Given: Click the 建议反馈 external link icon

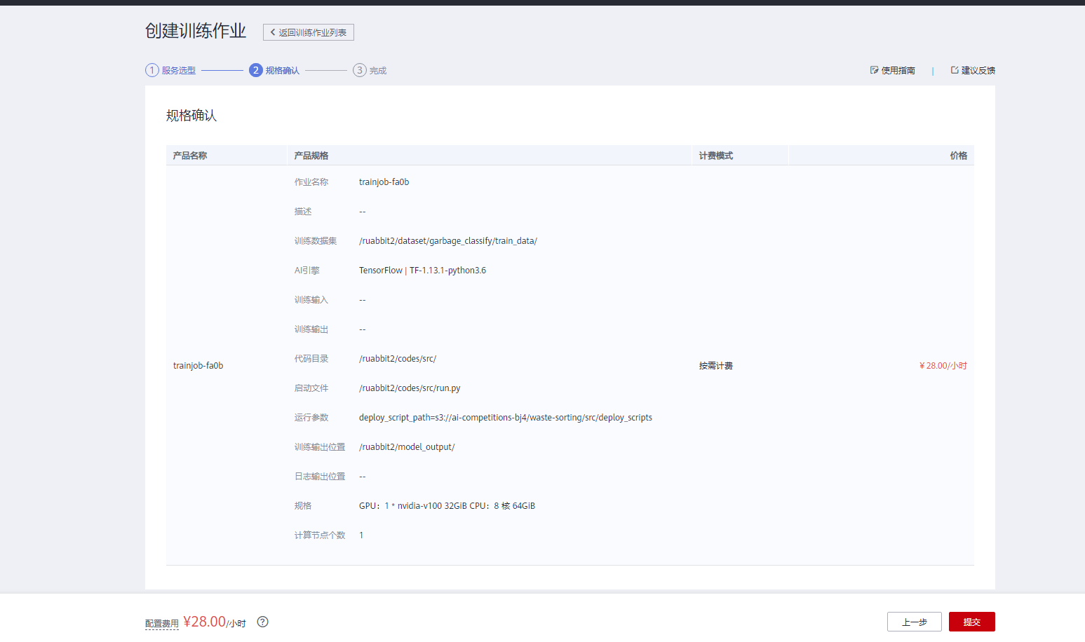Looking at the screenshot, I should point(955,70).
